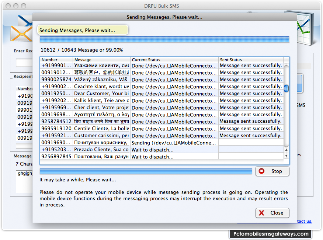This screenshot has width=323, height=240.
Task: Click the 'Gentile Cliente, La bolle' message cell
Action: click(101, 129)
